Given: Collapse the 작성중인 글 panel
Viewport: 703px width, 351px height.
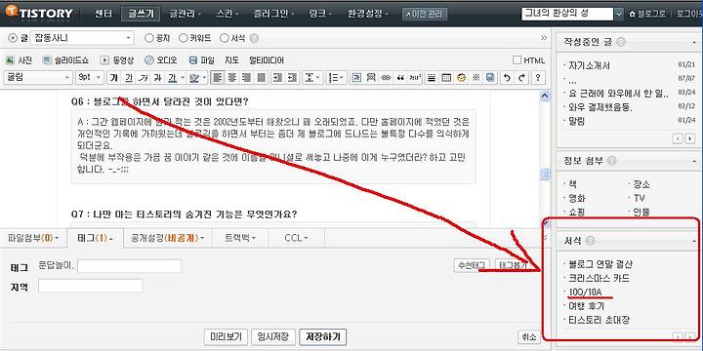Looking at the screenshot, I should click(693, 43).
